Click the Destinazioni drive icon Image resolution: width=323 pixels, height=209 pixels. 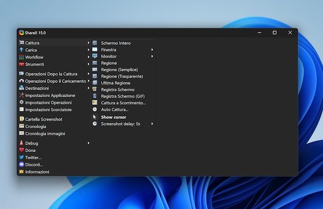click(21, 88)
